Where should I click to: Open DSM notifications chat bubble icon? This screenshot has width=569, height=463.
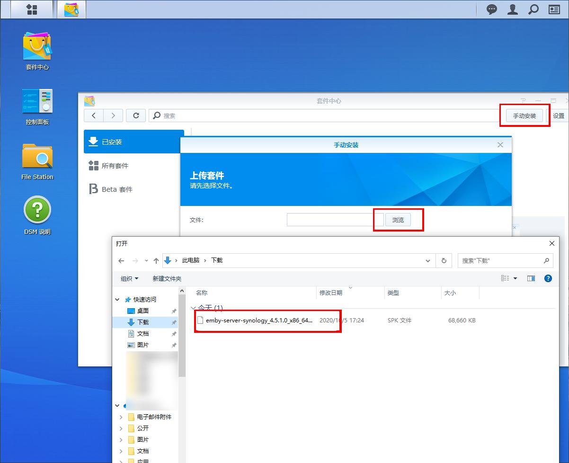point(492,9)
